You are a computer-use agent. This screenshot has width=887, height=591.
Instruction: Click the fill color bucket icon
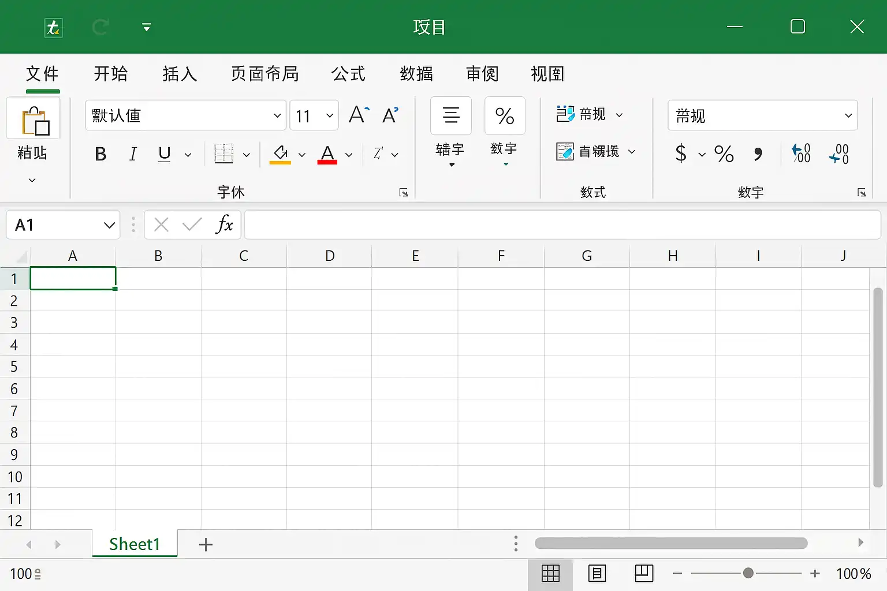(281, 154)
